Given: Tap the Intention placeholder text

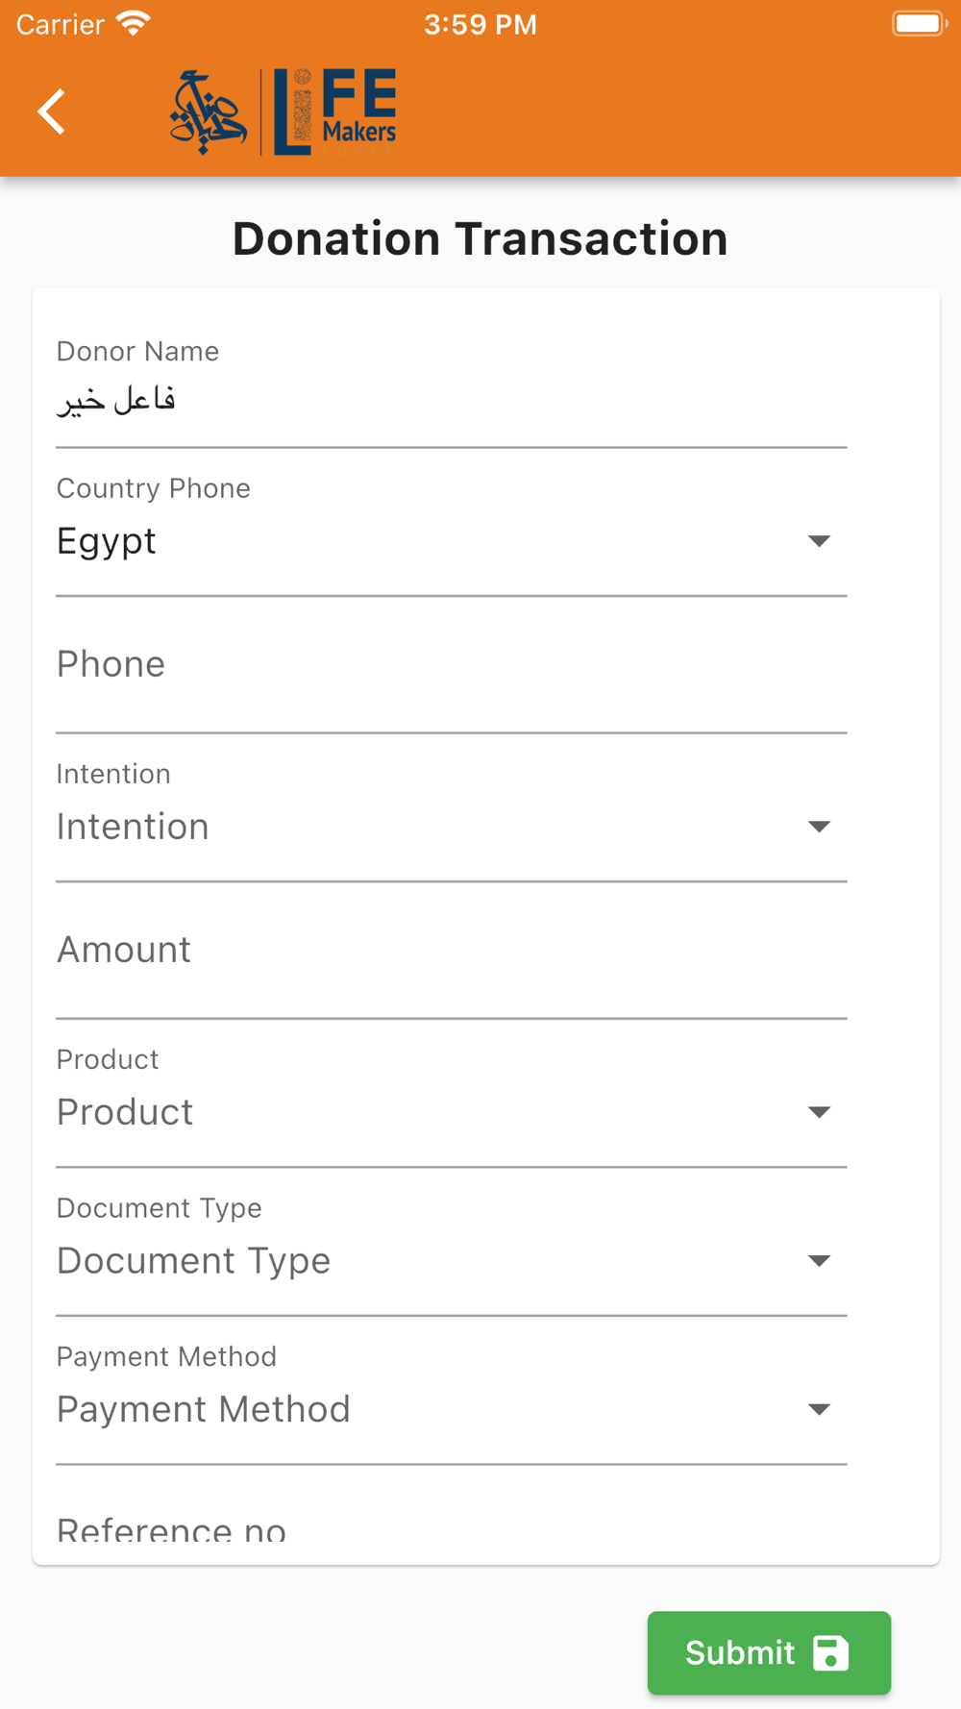Looking at the screenshot, I should click(133, 827).
